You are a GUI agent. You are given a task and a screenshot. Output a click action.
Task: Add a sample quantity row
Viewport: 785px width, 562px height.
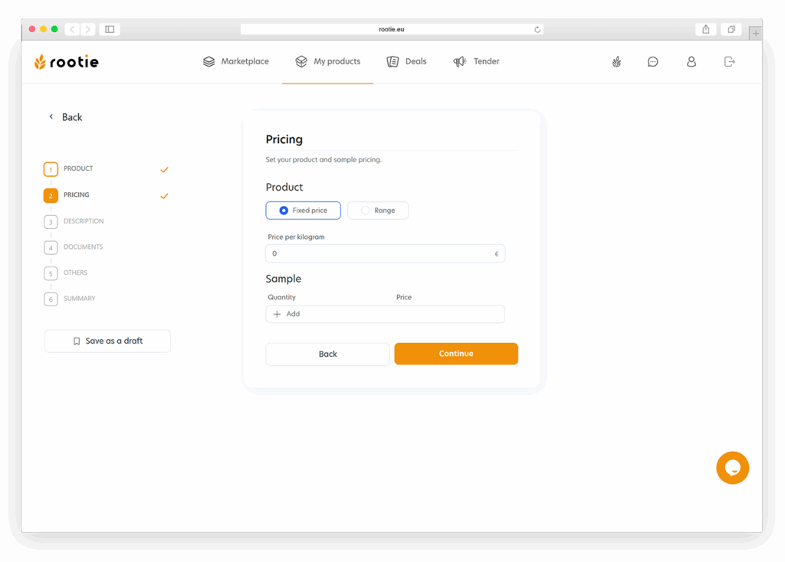tap(287, 314)
